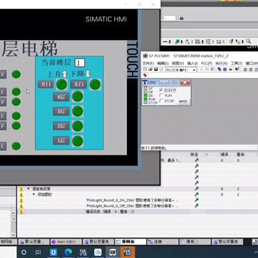Save the PLCSIM simulation with the floppy icon
This screenshot has height=258, width=258.
tap(156, 70)
